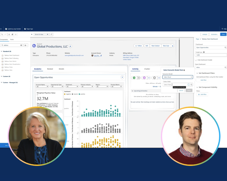Screen dimensions: 227x181
Task: Open the device form factor dropdown
Action: (x=32, y=34)
